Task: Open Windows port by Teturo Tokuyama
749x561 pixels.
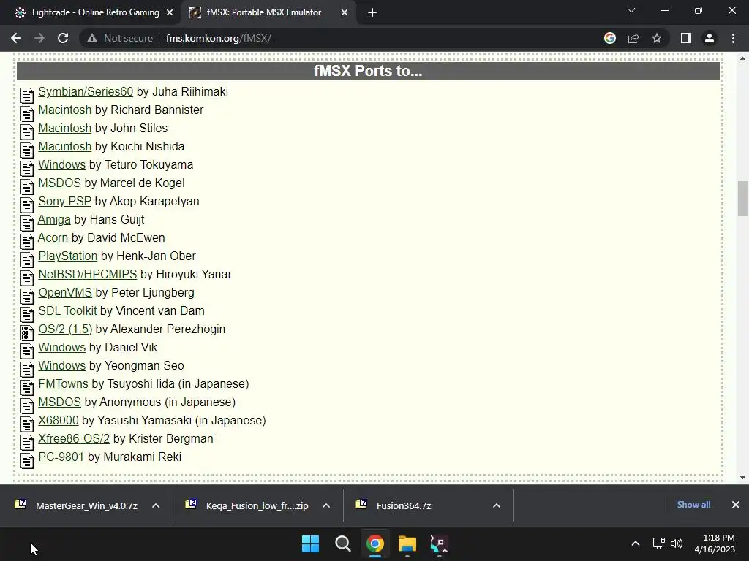Action: click(61, 164)
